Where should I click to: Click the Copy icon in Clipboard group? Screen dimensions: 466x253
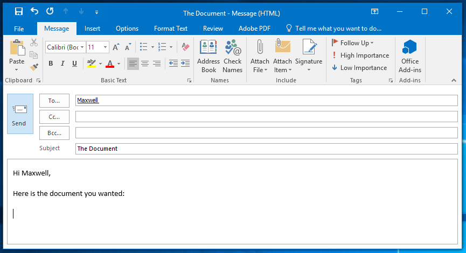(34, 55)
